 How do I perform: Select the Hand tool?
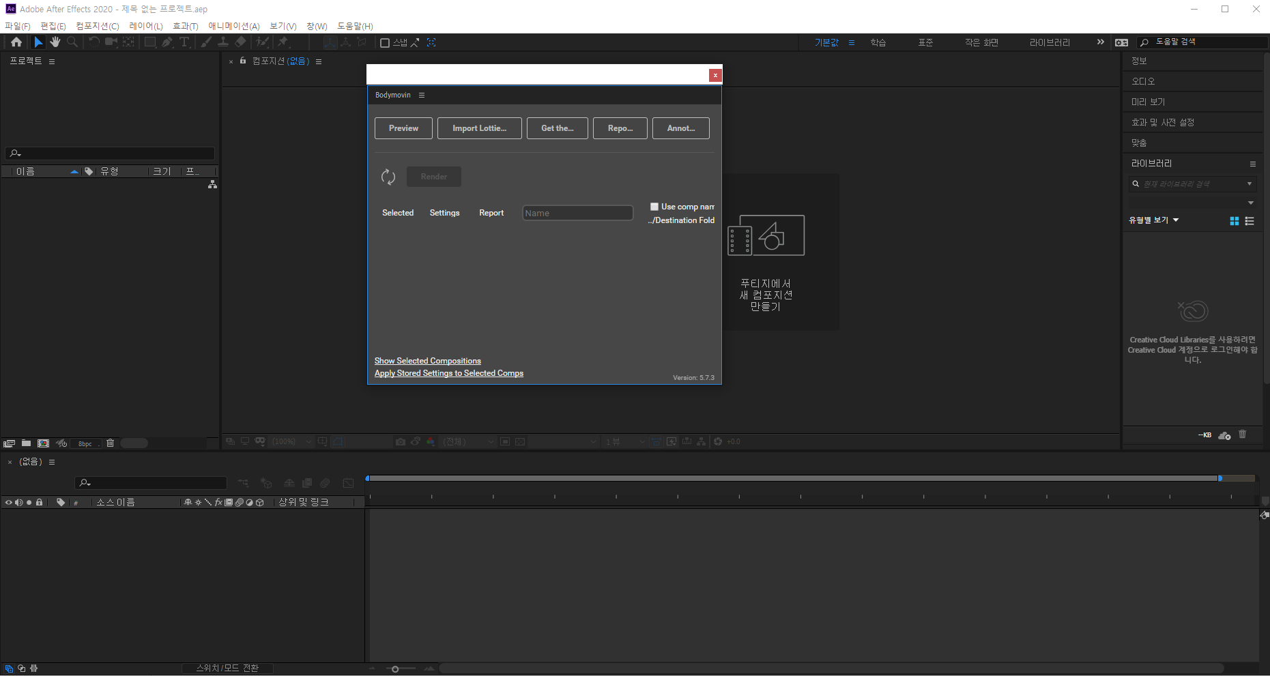55,42
